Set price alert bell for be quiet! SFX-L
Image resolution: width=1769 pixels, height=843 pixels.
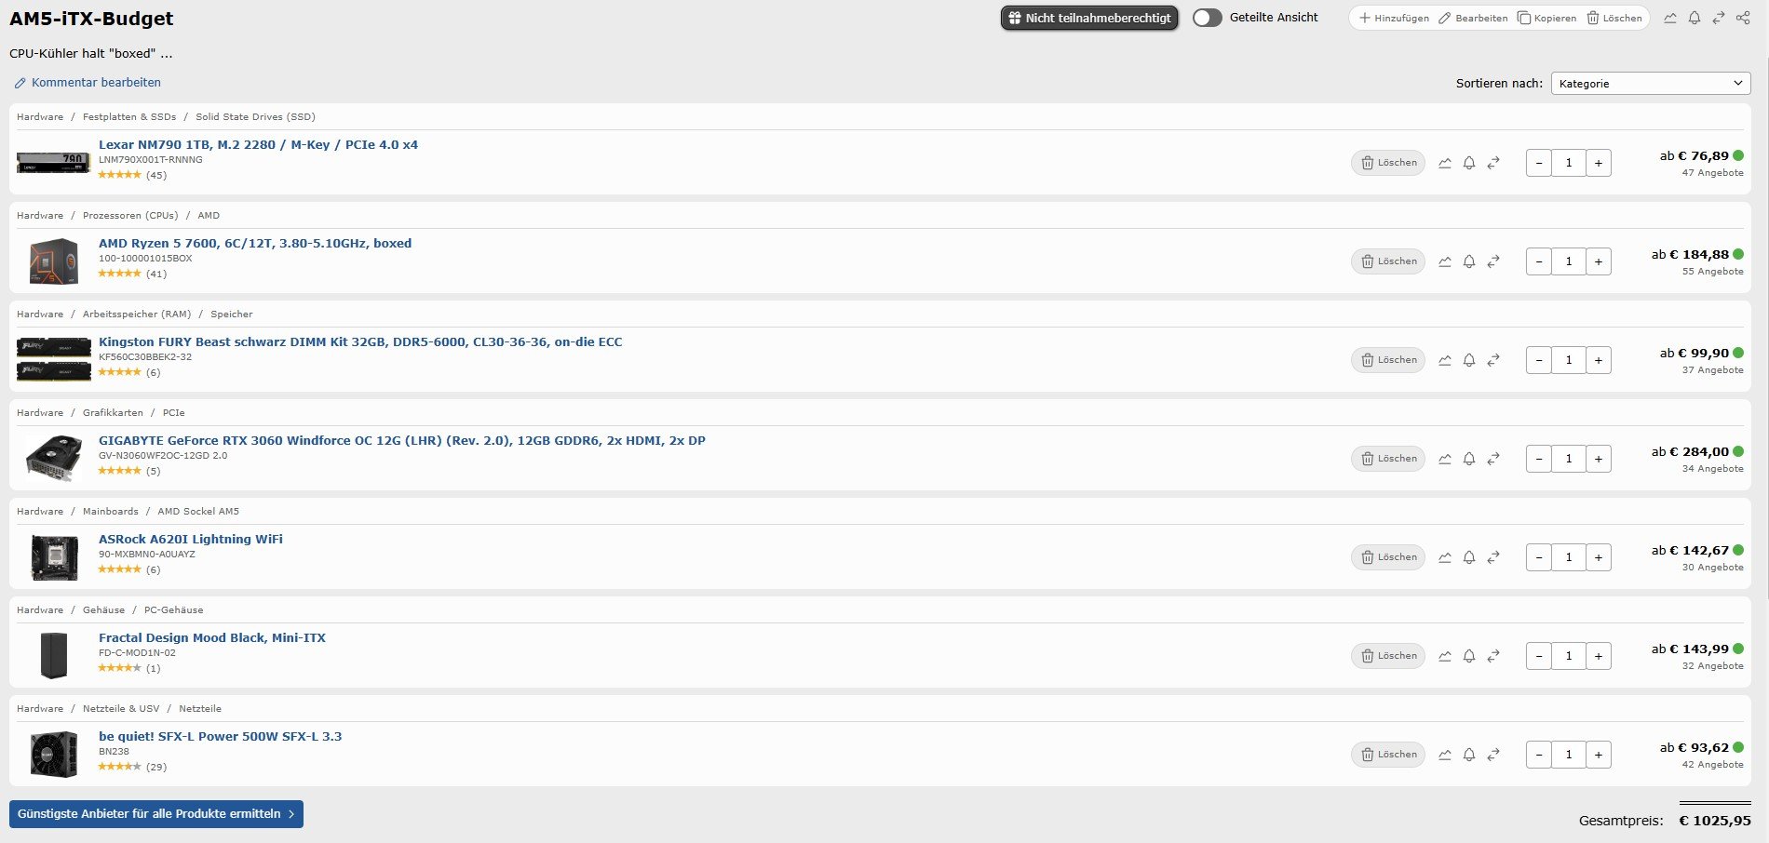[1469, 755]
